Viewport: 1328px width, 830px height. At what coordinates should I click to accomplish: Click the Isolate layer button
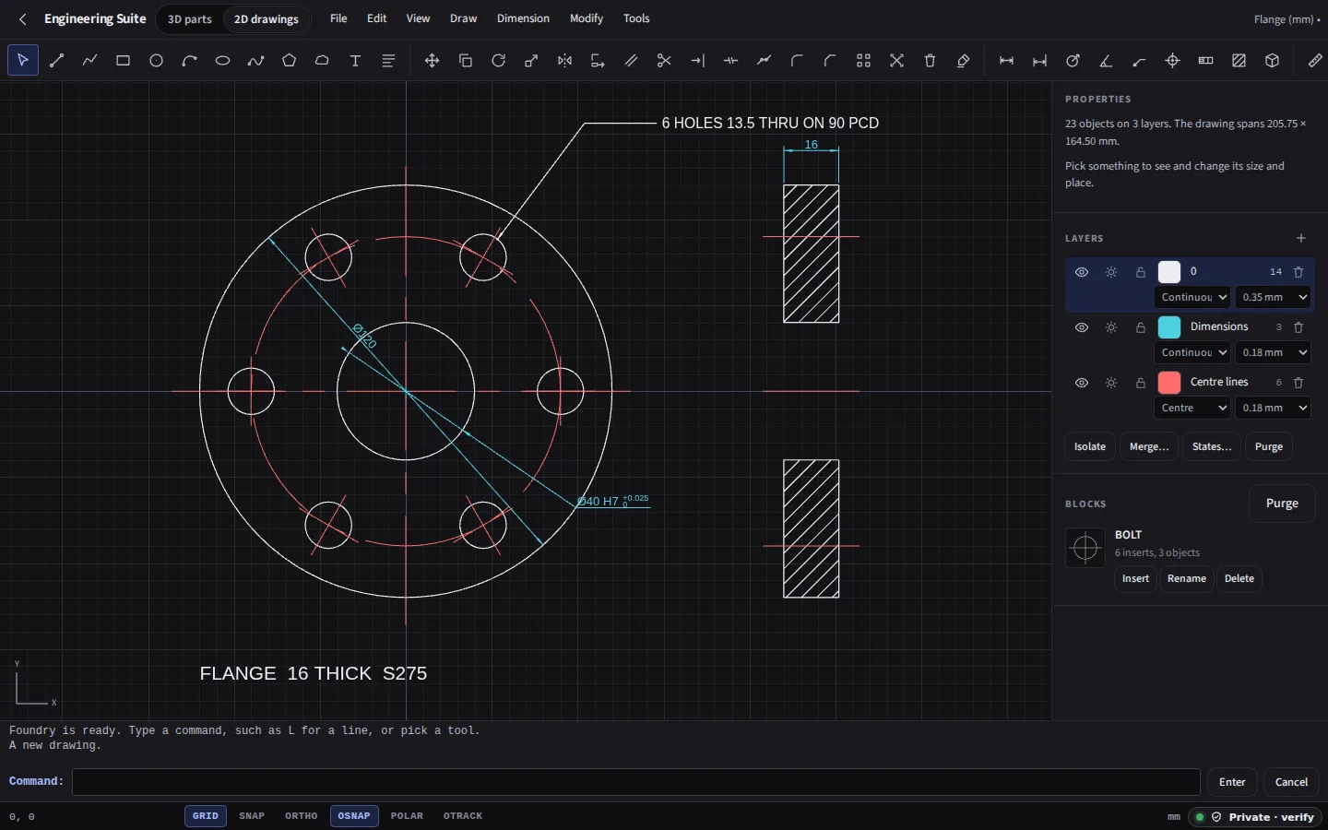[x=1090, y=446]
